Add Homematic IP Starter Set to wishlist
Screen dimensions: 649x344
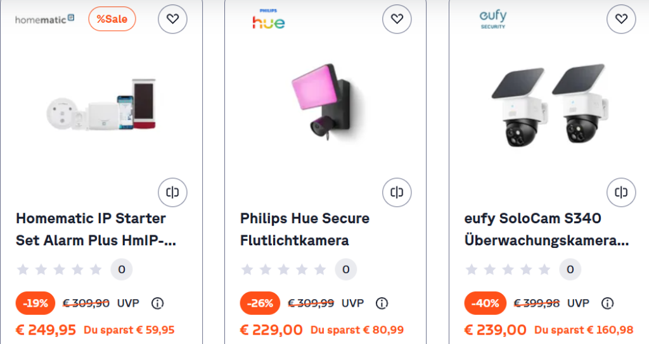coord(172,19)
